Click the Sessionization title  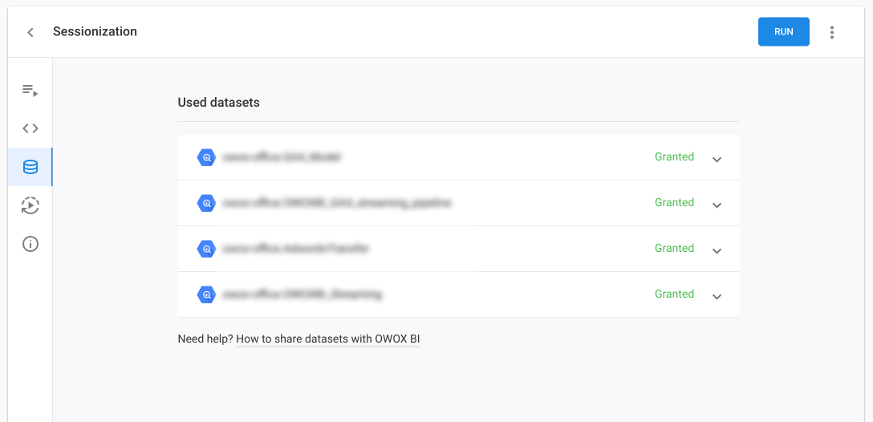pos(95,32)
